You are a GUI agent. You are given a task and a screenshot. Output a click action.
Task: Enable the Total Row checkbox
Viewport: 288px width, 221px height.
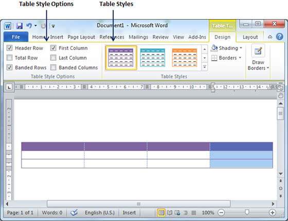pos(9,58)
